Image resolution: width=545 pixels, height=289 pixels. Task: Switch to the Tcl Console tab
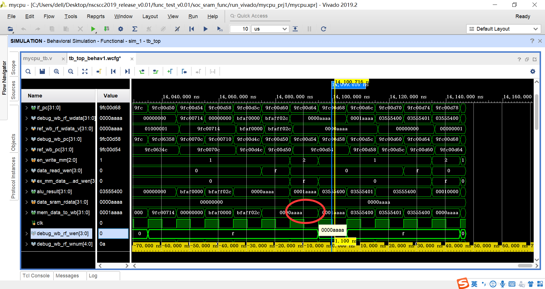click(x=36, y=276)
